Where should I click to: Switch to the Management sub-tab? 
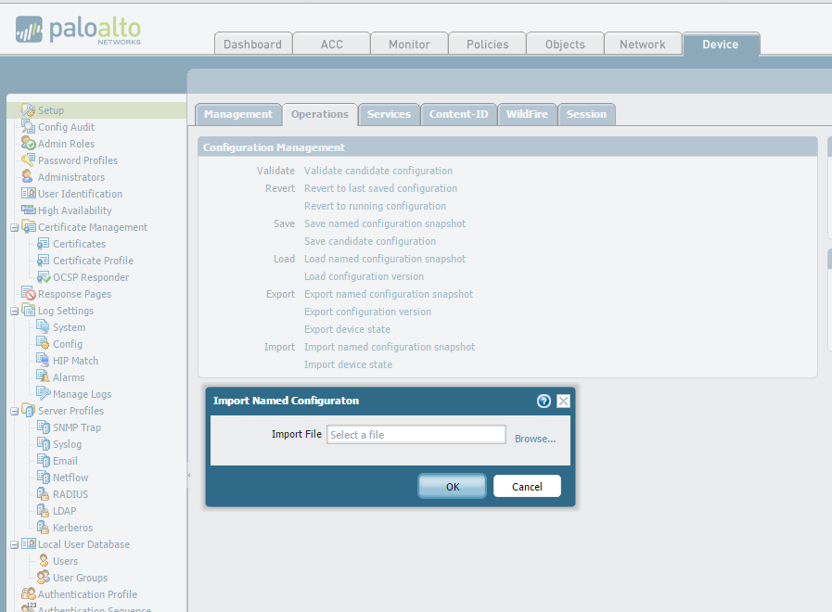point(238,115)
